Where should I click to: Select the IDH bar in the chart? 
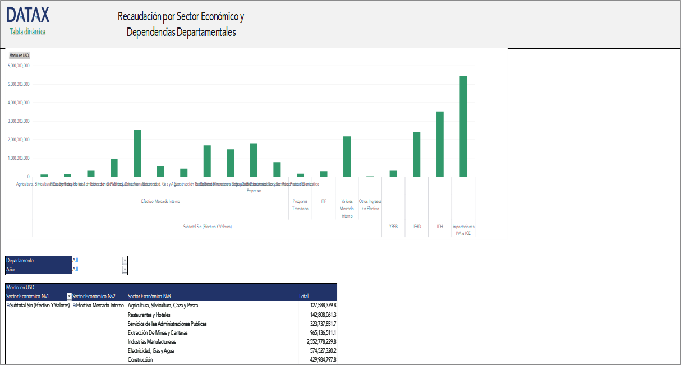441,145
